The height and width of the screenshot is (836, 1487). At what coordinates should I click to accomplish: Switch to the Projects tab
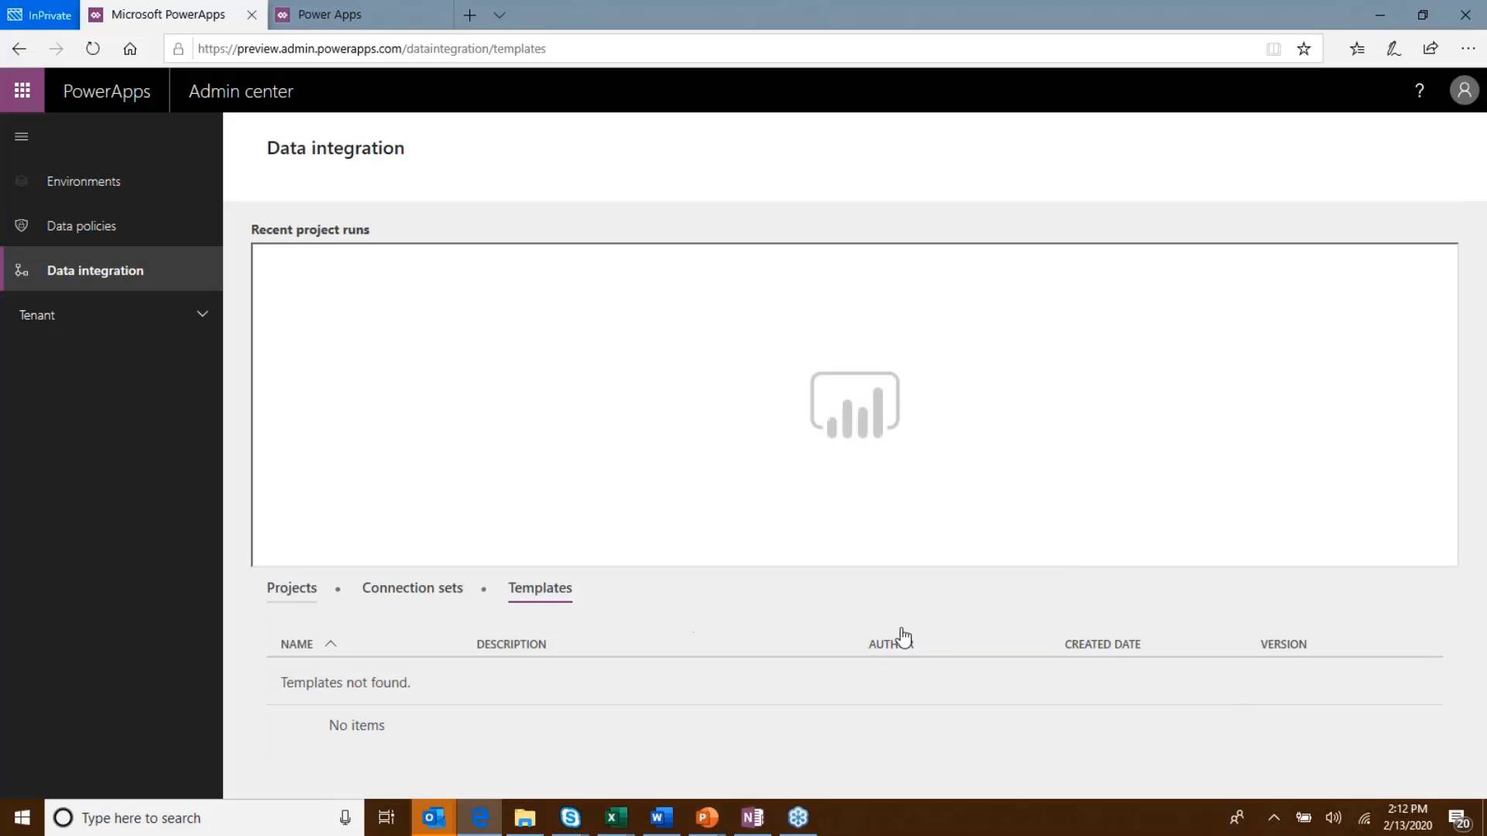pos(291,588)
